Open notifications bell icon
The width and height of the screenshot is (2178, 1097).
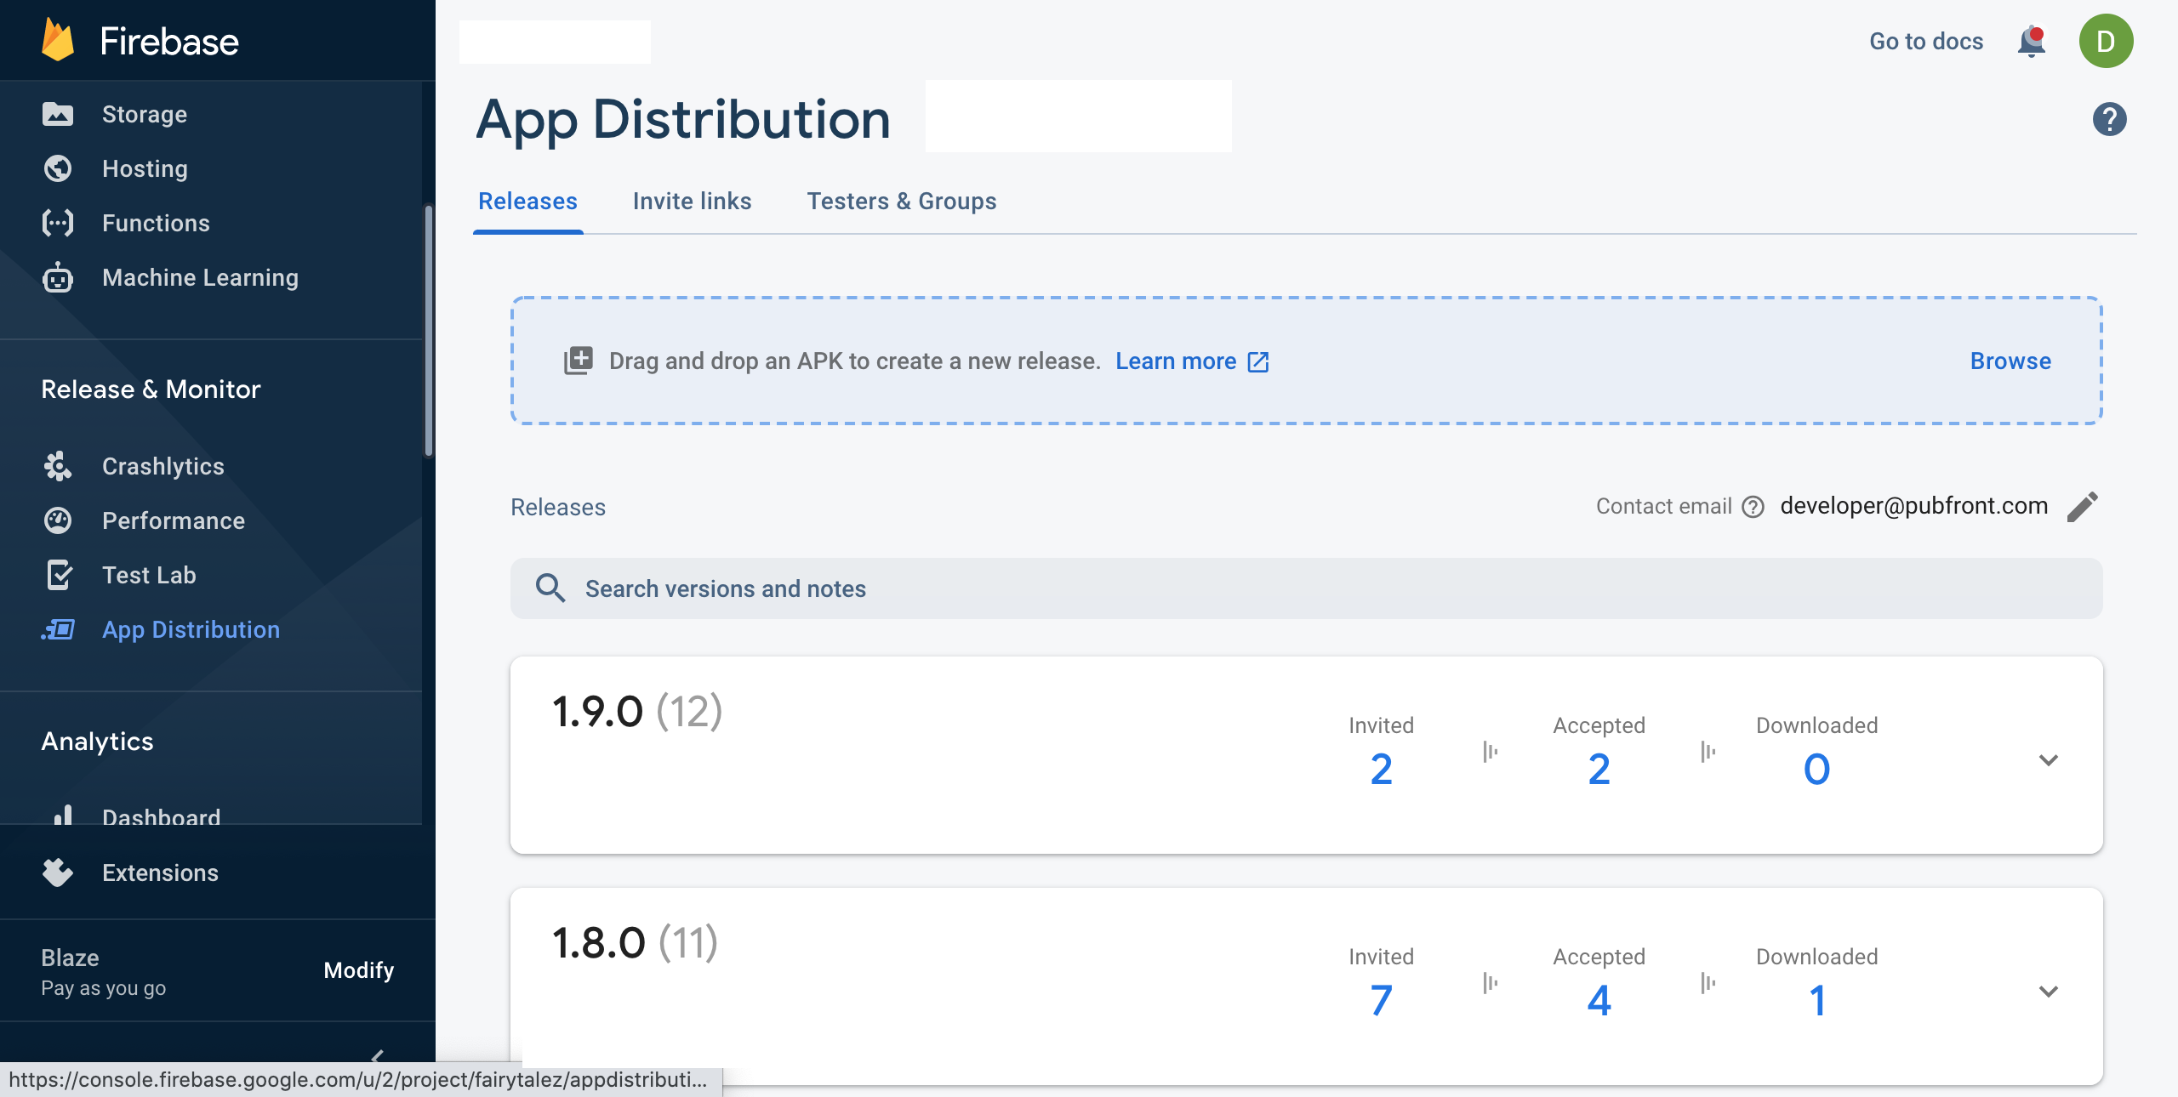point(2032,41)
